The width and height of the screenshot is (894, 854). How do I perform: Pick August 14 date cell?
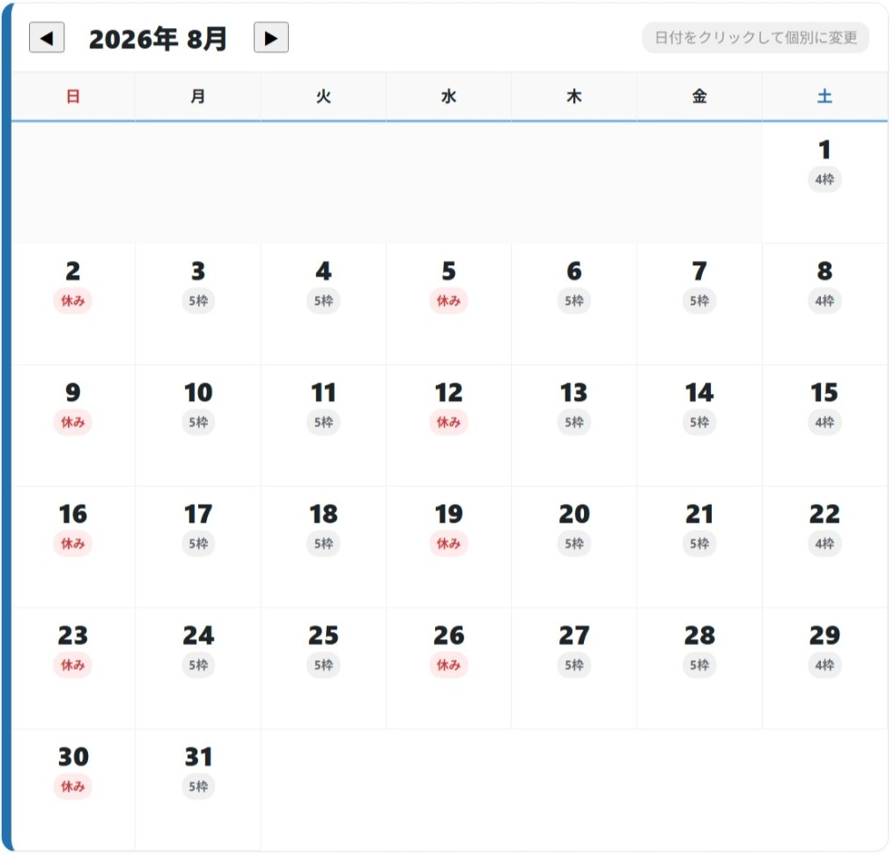(x=699, y=426)
